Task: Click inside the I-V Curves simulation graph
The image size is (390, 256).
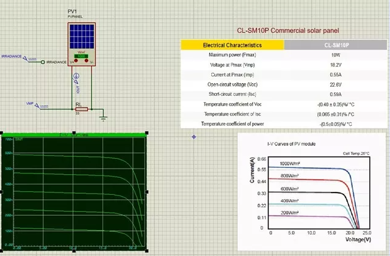Action: pos(74,192)
